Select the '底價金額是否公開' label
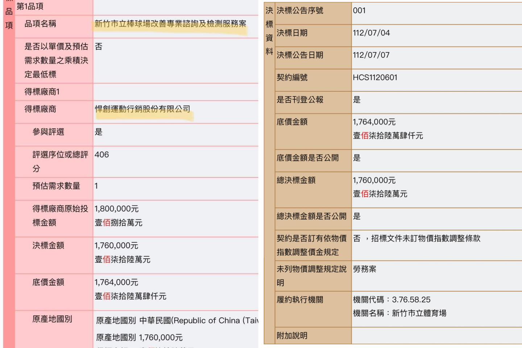The image size is (522, 348). 307,158
